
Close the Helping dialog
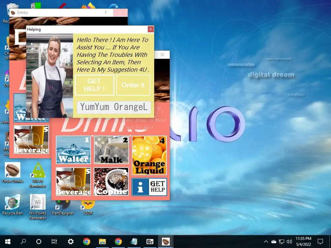[x=151, y=29]
